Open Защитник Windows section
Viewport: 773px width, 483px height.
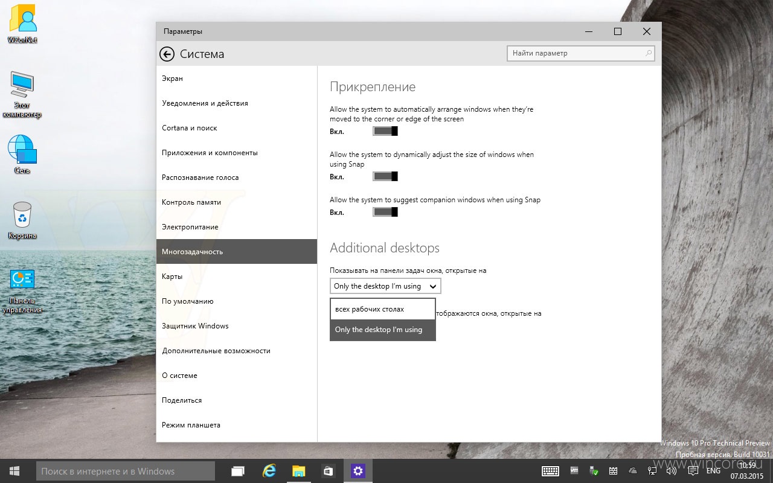tap(237, 326)
